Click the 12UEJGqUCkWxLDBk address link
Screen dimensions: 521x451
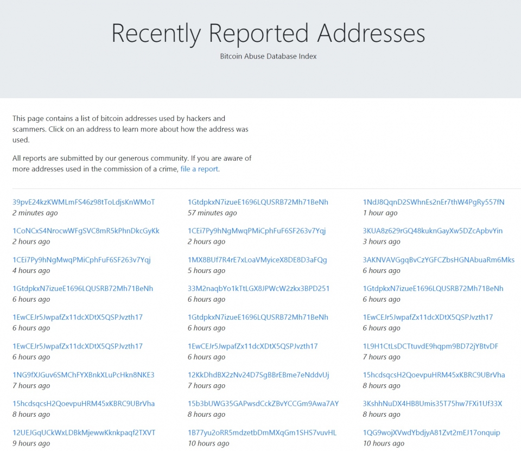point(84,433)
